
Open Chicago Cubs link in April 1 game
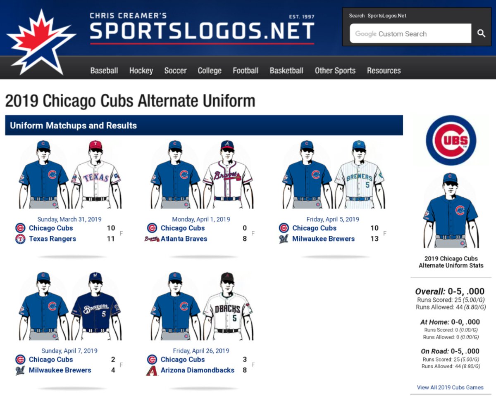(183, 228)
